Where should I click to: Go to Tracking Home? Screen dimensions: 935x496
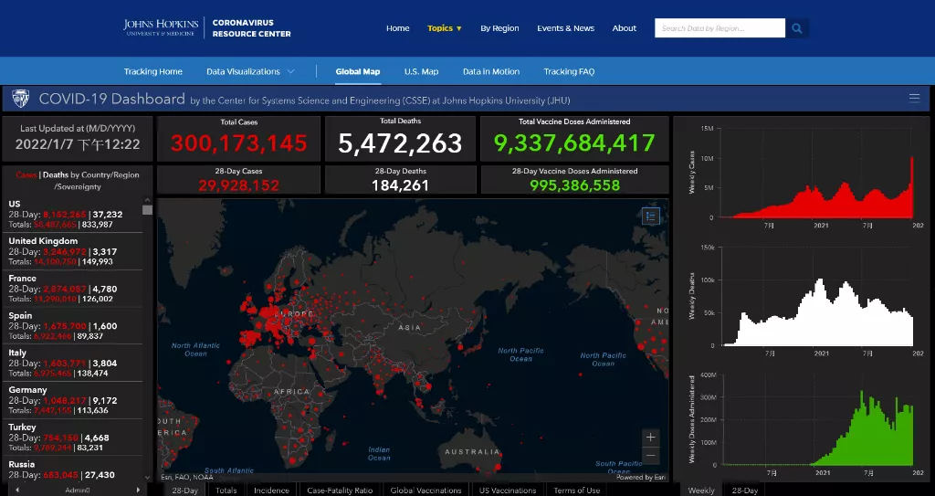click(x=153, y=71)
